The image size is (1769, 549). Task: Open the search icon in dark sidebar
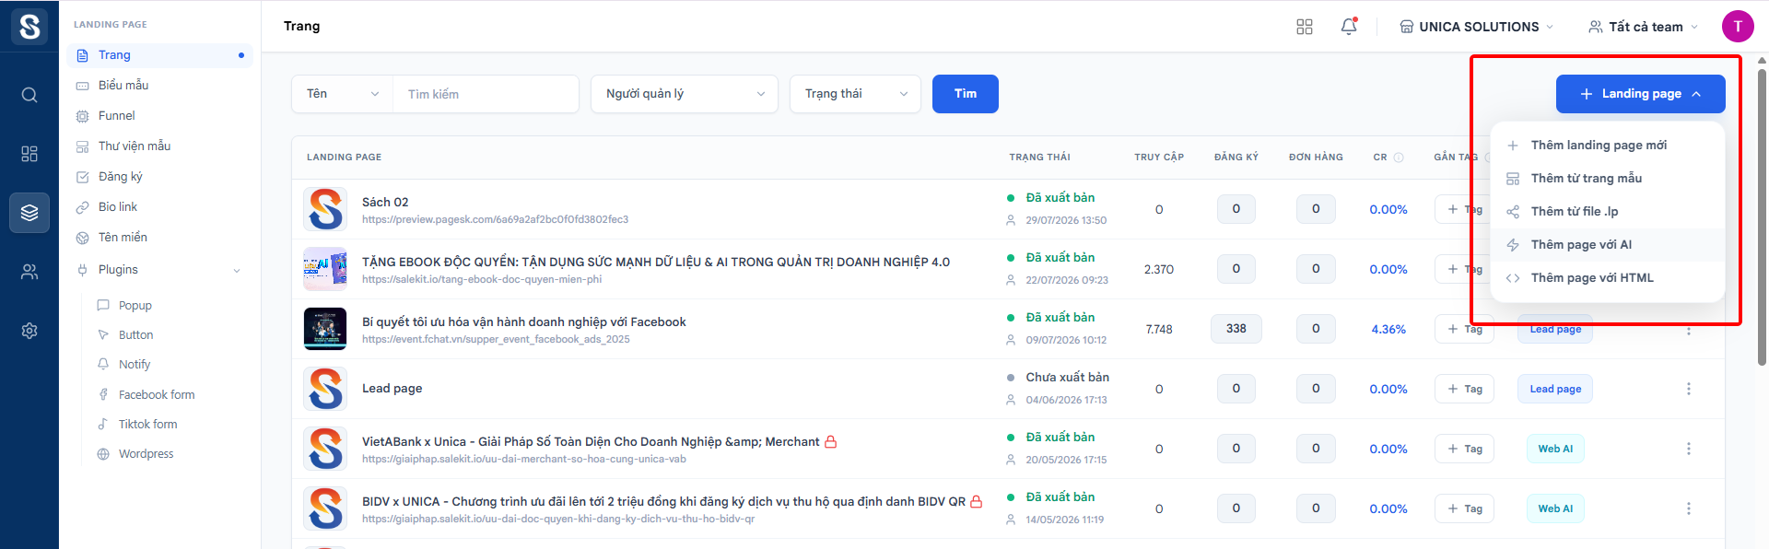pyautogui.click(x=29, y=95)
